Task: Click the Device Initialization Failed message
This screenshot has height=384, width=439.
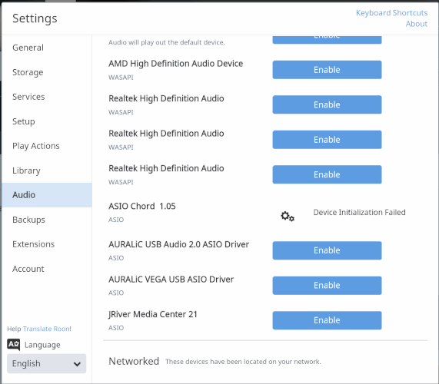Action: coord(359,212)
